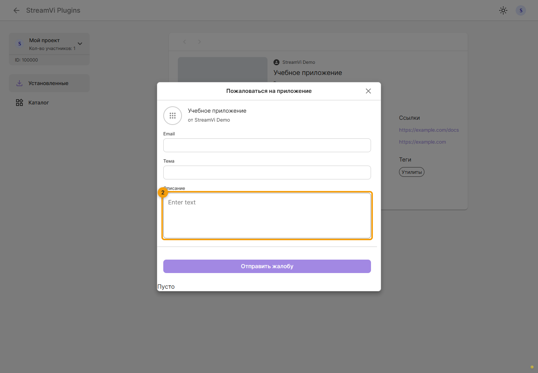This screenshot has height=373, width=538.
Task: Click the ID: 100000 text
Action: [27, 60]
